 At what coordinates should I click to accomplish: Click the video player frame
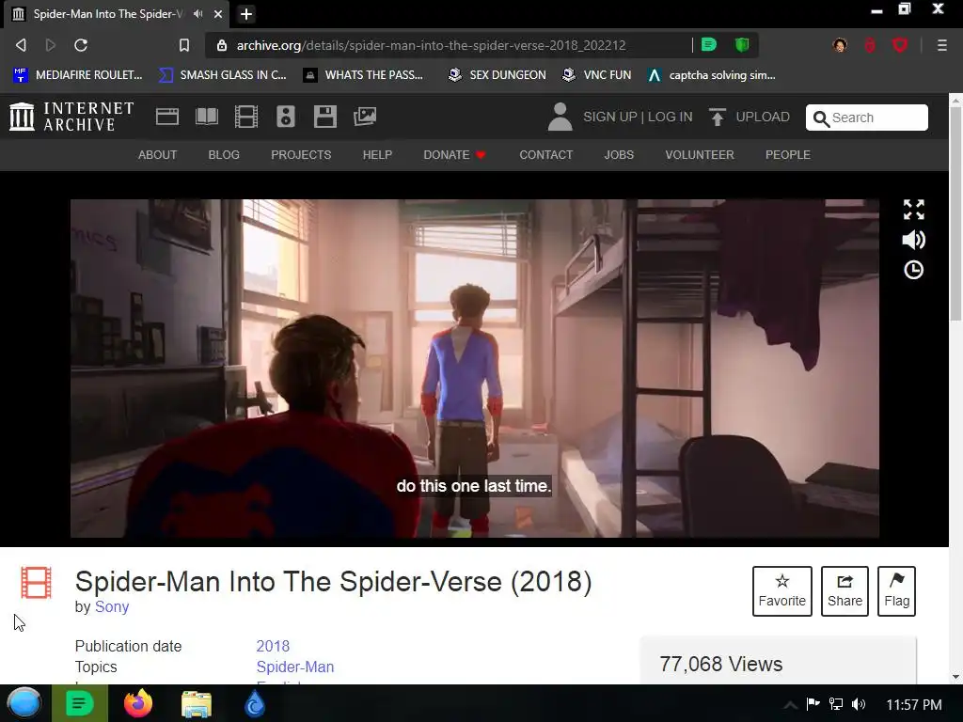coord(475,369)
